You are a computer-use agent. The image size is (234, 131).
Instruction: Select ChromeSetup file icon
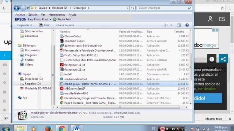pyautogui.click(x=62, y=36)
